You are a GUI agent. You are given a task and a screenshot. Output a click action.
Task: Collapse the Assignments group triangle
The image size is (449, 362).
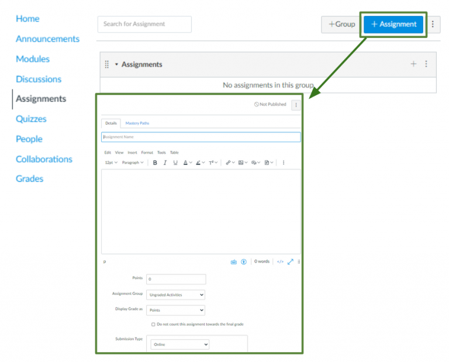[x=116, y=64]
